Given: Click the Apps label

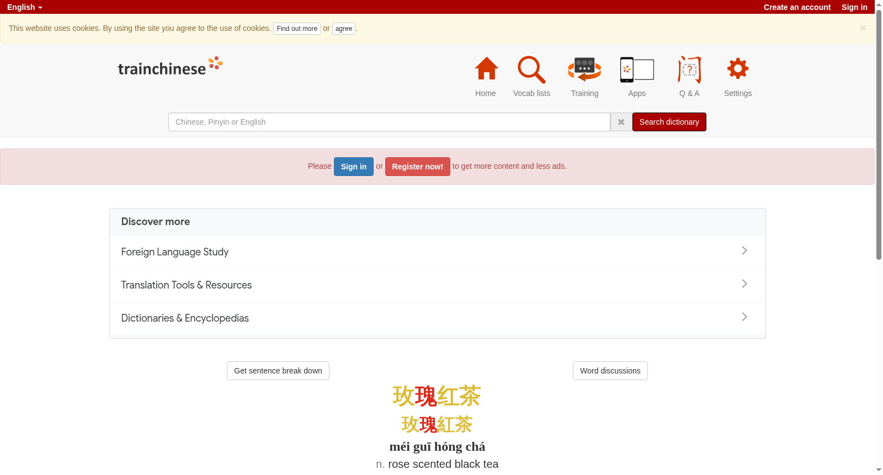Looking at the screenshot, I should click(637, 93).
